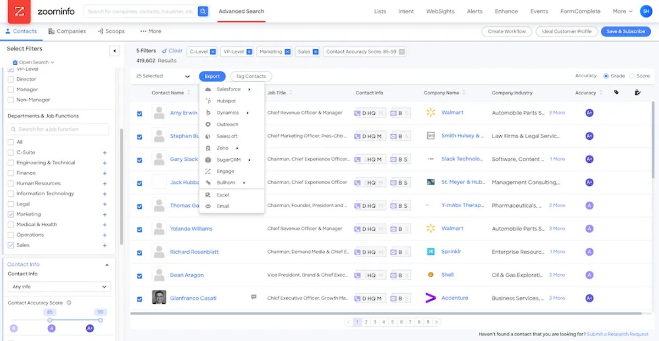Click the accuracy slider handle at 99

100,320
